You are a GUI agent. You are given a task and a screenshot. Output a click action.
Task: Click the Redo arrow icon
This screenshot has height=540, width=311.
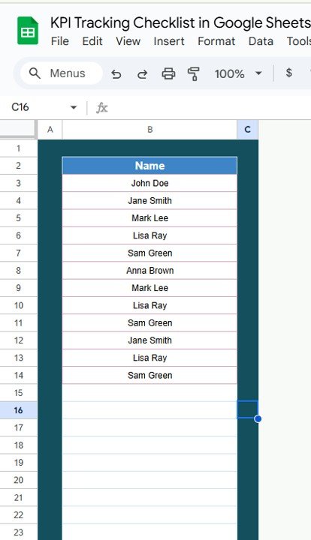(142, 73)
